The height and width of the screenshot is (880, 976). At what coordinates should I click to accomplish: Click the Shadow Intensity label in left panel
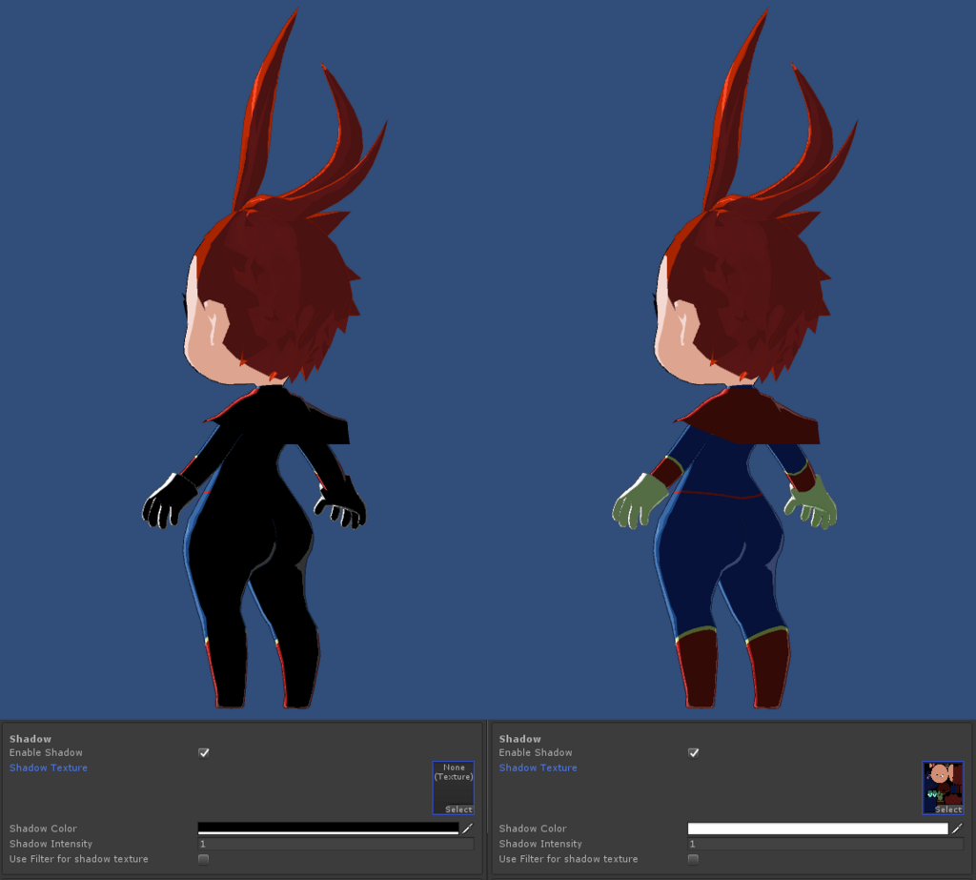pyautogui.click(x=51, y=844)
